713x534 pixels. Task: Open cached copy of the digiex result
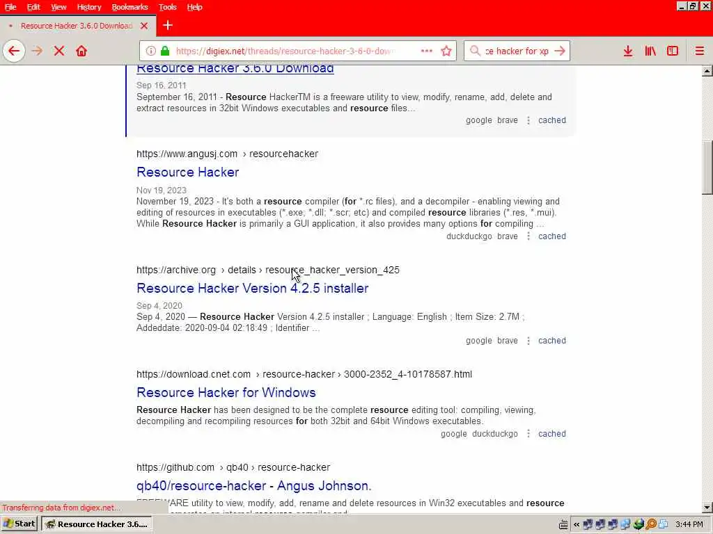[x=552, y=120]
